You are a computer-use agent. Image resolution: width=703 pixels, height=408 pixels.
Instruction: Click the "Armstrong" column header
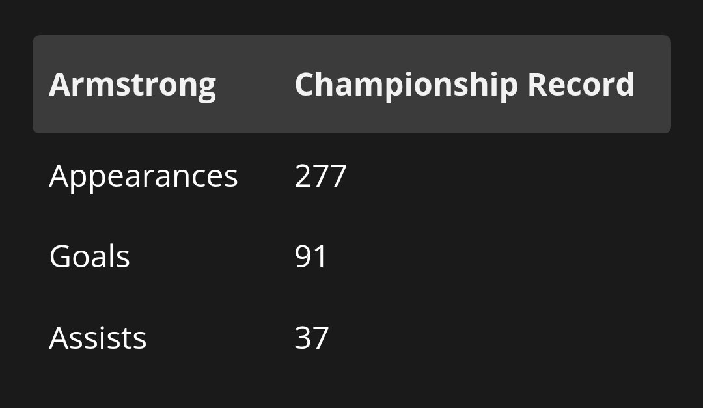pyautogui.click(x=132, y=85)
